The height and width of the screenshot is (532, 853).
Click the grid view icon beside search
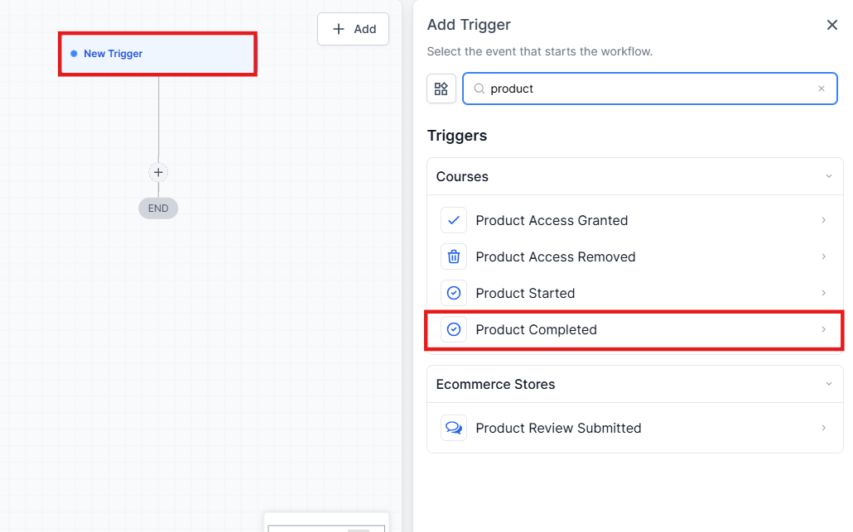[441, 89]
